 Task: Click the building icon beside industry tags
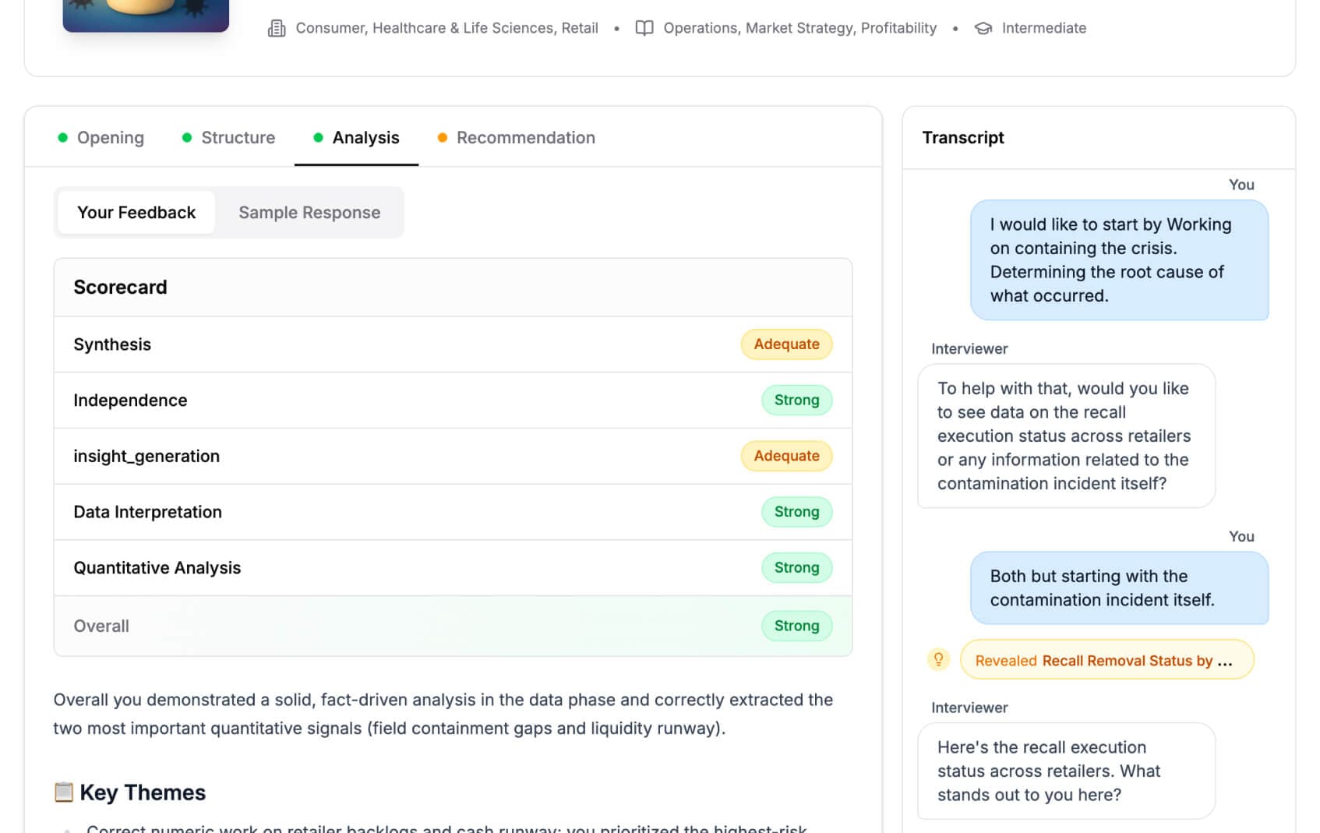[277, 27]
